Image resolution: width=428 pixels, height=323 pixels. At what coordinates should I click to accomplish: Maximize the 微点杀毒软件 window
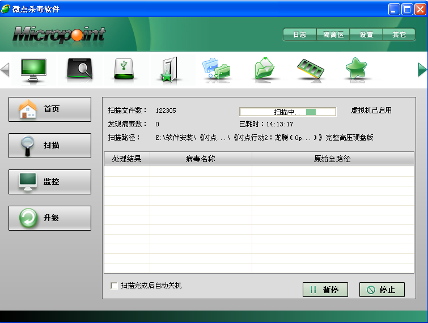click(x=407, y=10)
